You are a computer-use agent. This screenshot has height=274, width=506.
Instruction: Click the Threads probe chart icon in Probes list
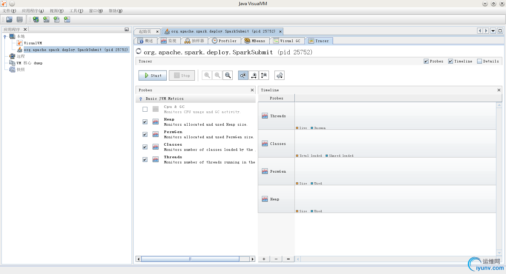click(156, 159)
